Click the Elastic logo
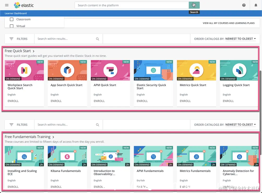 (x=24, y=5)
